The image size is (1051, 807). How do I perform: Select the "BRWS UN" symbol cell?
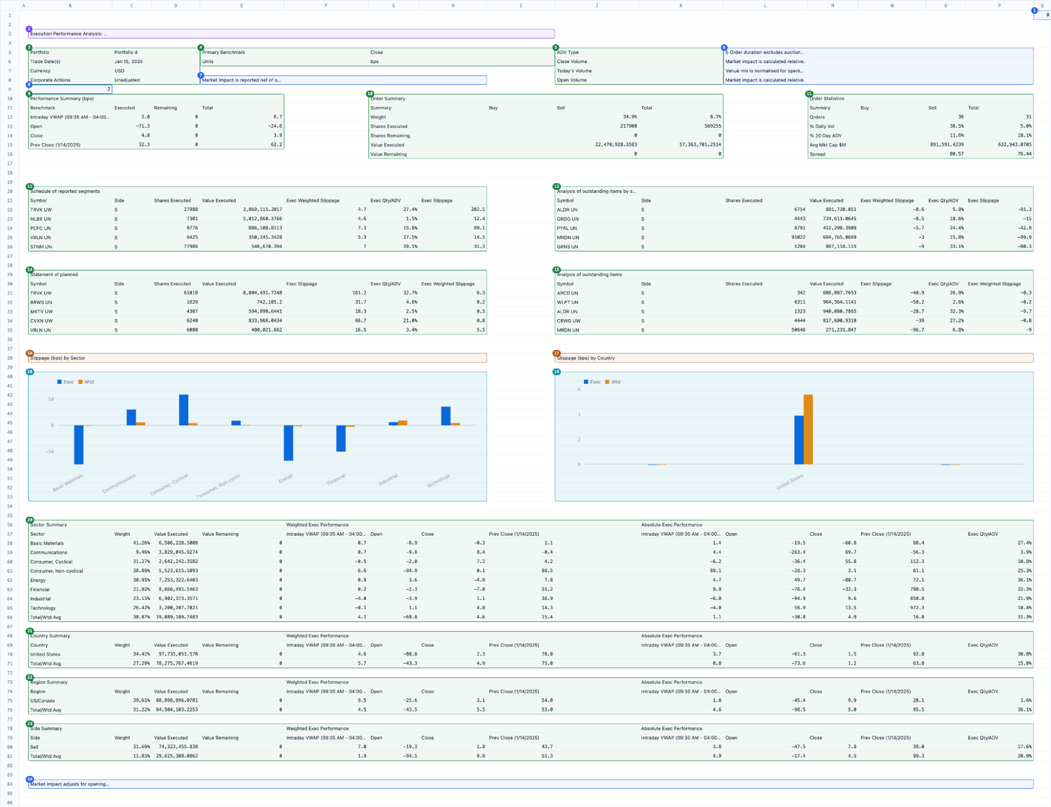(x=70, y=302)
